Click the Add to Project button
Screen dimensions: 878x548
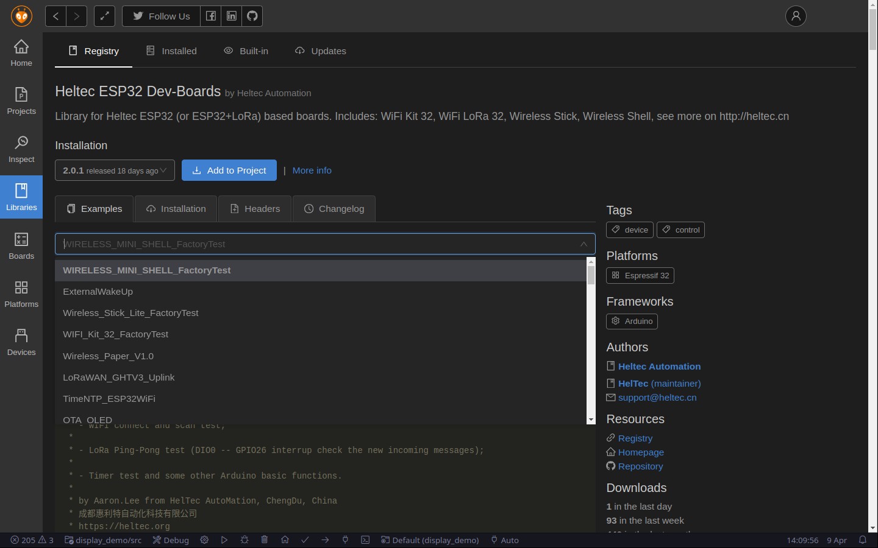229,170
